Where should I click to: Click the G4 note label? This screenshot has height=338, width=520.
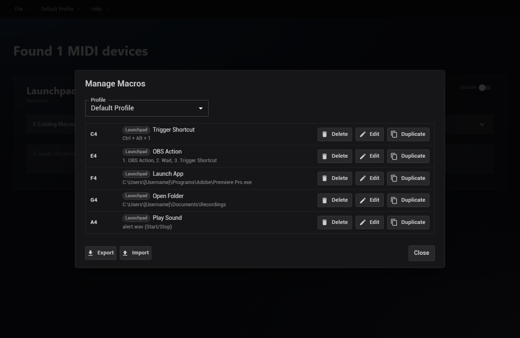[x=94, y=200]
